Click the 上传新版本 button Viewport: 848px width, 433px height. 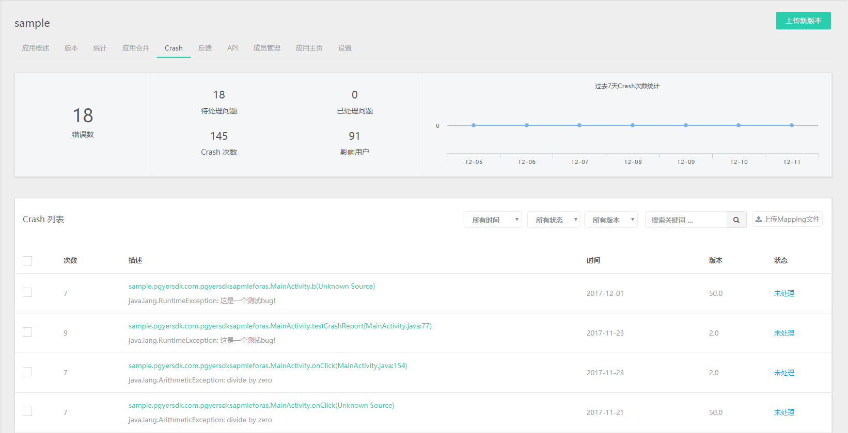click(803, 21)
